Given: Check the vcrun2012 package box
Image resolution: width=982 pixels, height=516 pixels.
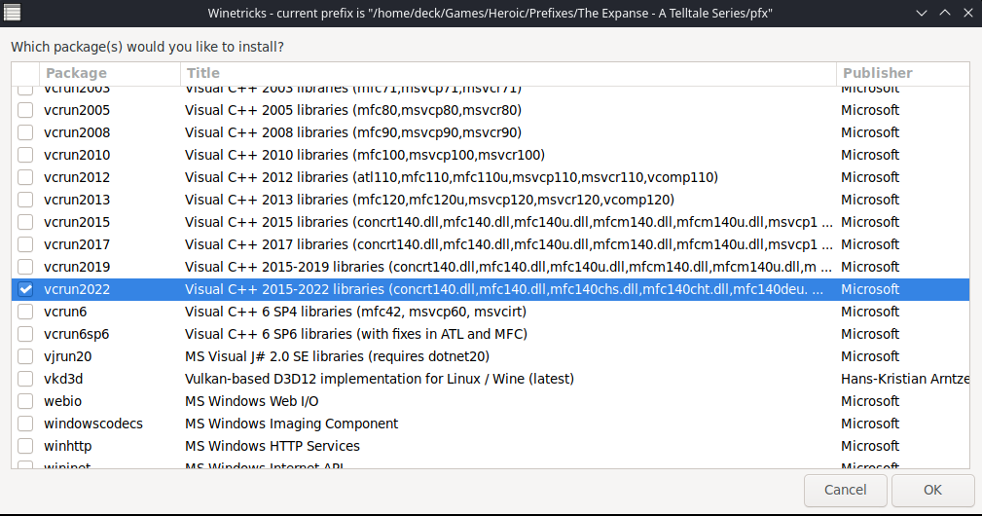Looking at the screenshot, I should [x=25, y=177].
